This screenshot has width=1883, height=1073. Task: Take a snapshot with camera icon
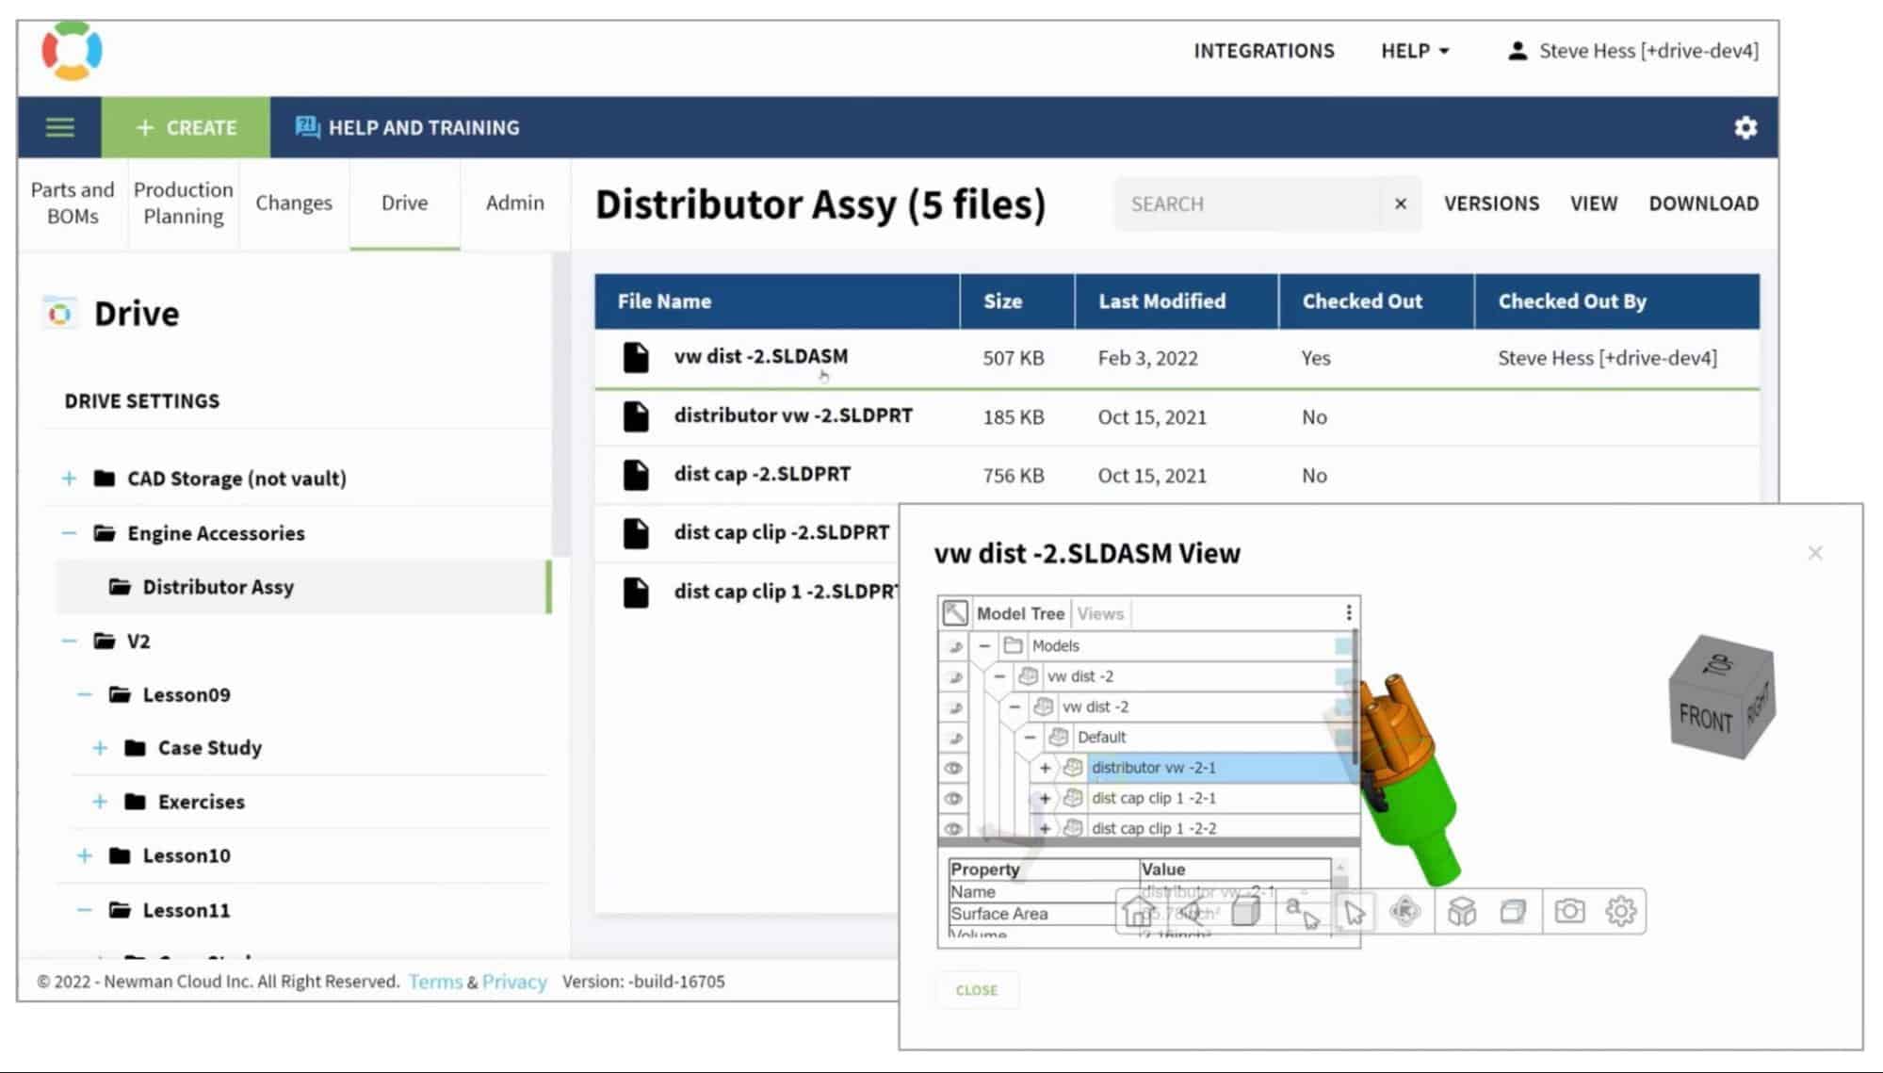click(x=1569, y=911)
